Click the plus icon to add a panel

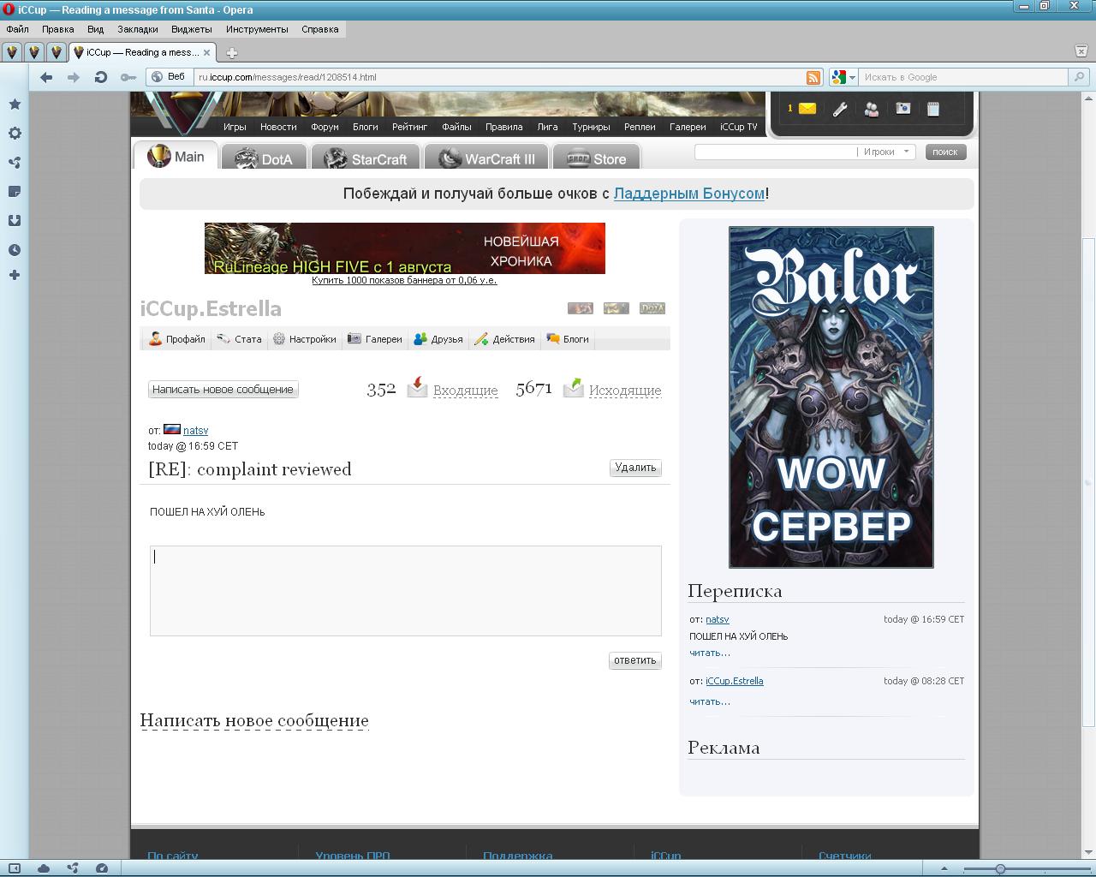[x=15, y=275]
